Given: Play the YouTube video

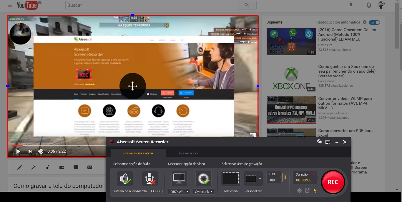Looking at the screenshot, I should click(x=18, y=151).
